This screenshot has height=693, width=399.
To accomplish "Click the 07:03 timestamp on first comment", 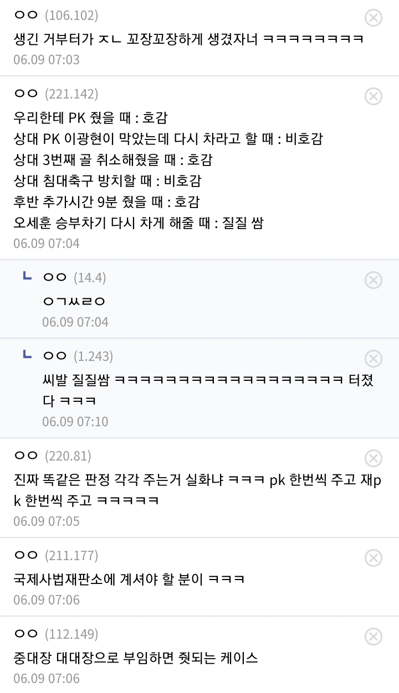I will (47, 59).
